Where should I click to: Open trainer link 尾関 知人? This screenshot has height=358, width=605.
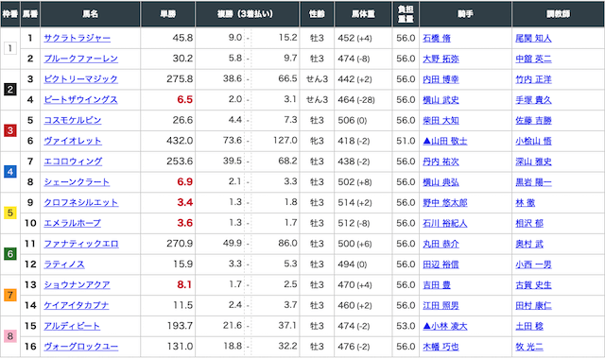[x=533, y=39]
